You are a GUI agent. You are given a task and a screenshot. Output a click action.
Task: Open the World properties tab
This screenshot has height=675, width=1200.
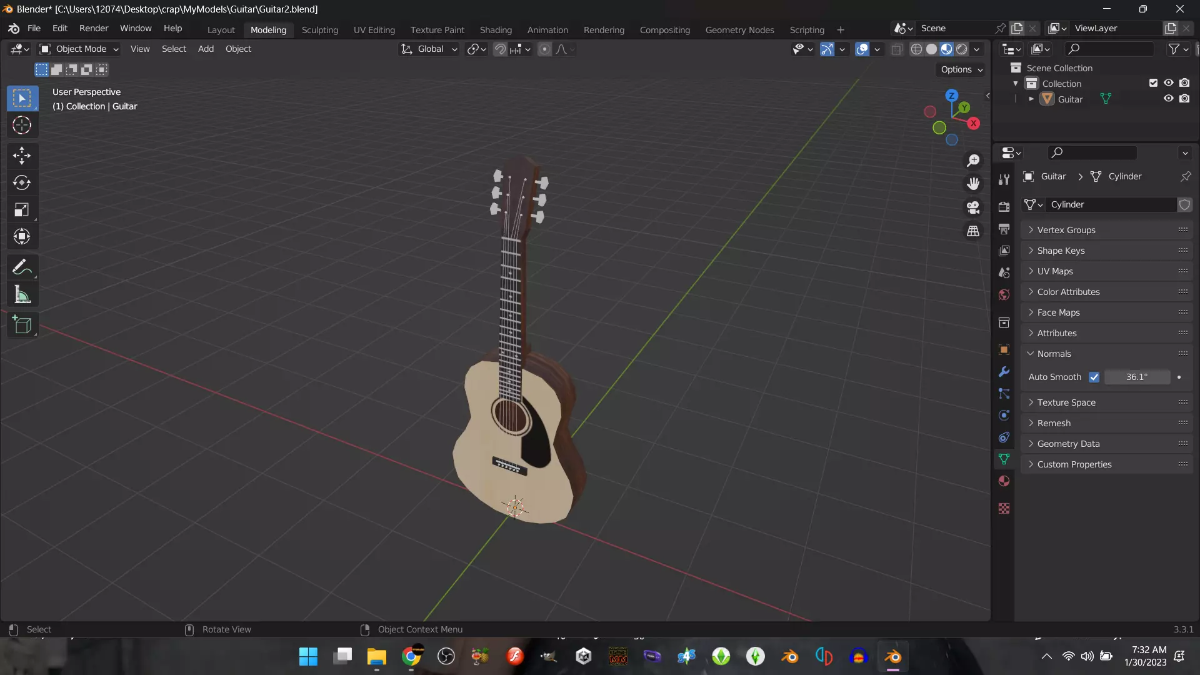(1004, 294)
